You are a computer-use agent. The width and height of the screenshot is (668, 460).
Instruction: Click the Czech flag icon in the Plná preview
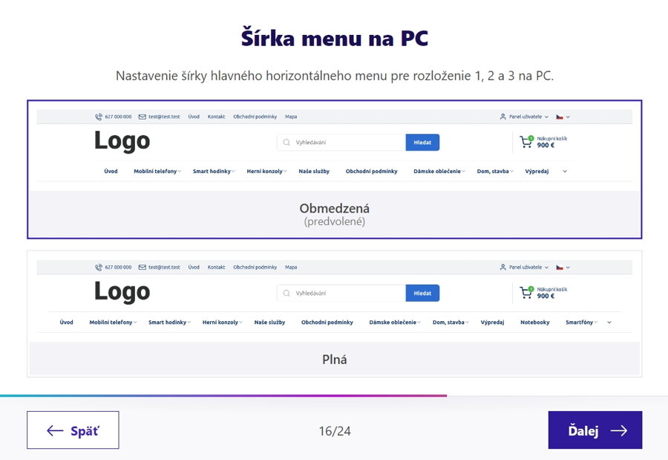point(560,268)
